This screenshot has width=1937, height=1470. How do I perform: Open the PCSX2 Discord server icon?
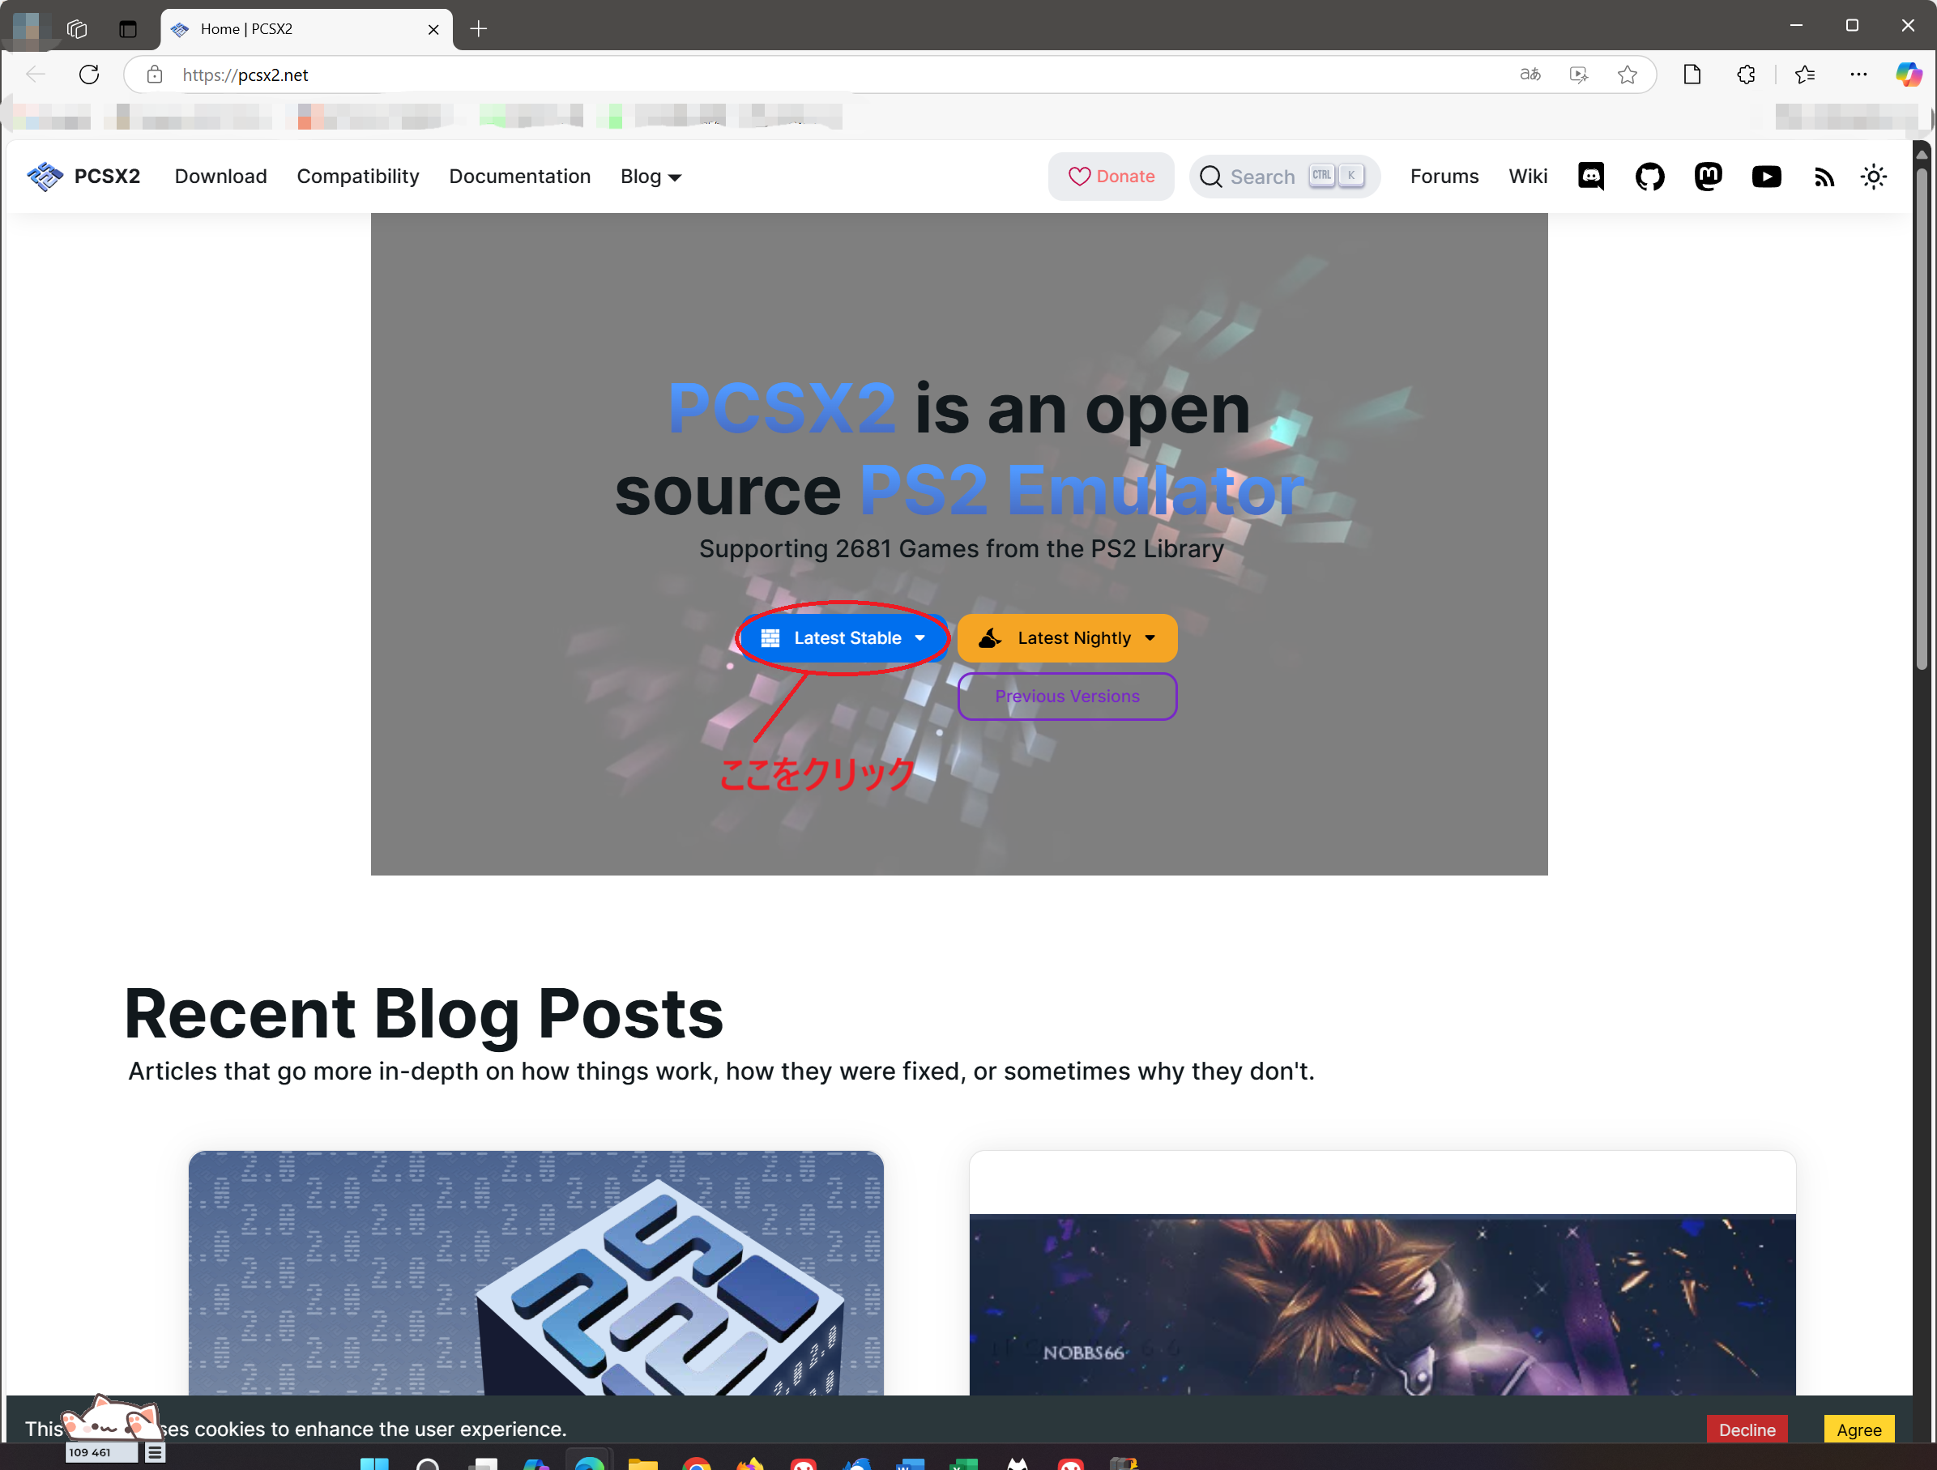[1590, 177]
